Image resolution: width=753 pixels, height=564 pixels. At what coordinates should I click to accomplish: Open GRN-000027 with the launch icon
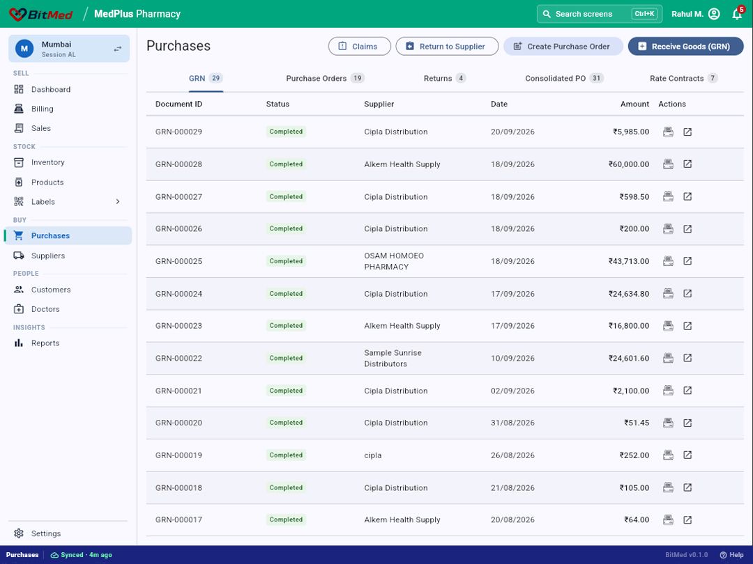(x=687, y=196)
